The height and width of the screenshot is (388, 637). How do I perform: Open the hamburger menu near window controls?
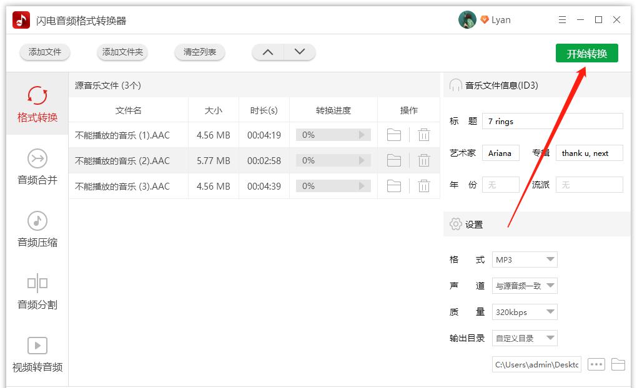point(561,19)
